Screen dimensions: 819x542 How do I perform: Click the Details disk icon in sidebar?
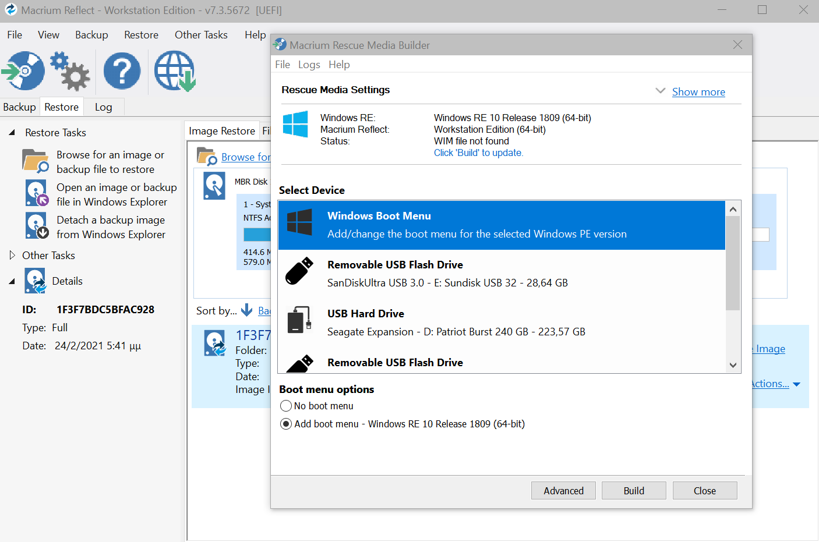[x=35, y=281]
